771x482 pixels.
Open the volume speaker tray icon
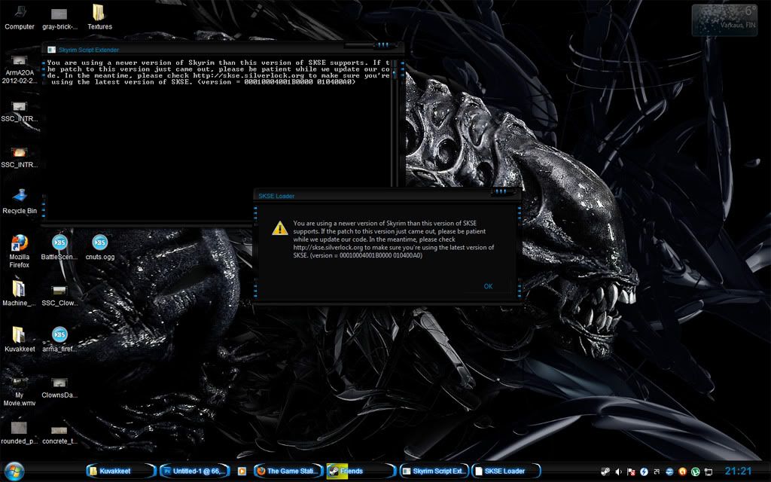point(619,471)
